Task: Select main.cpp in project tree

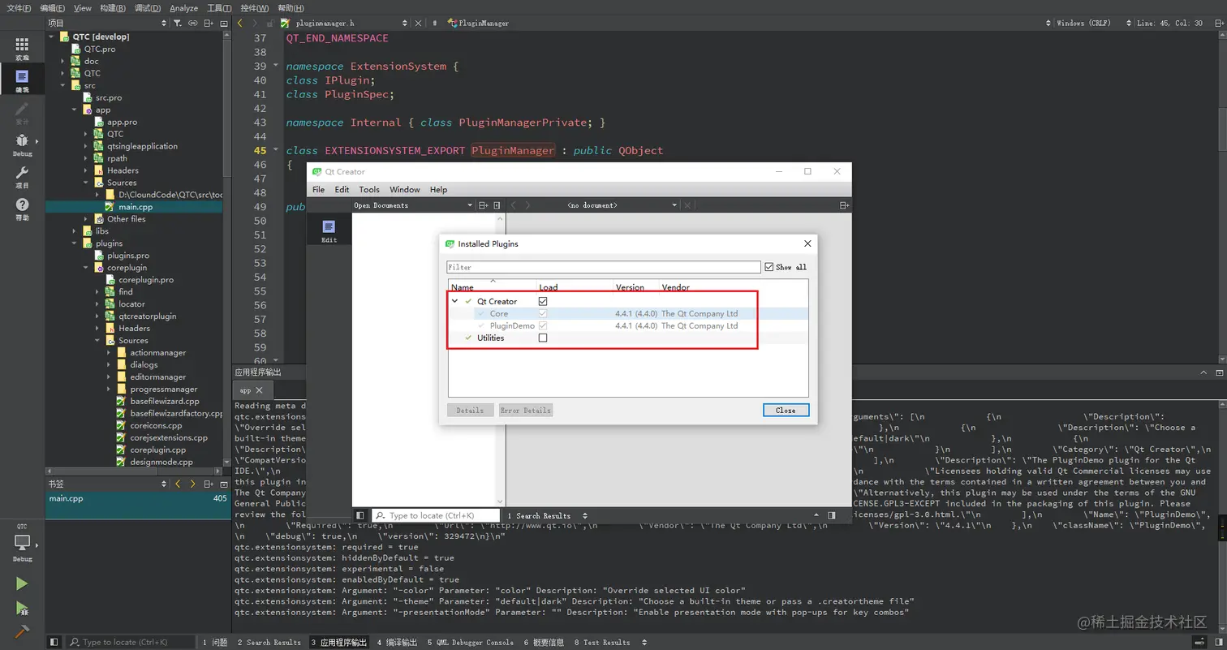Action: point(135,207)
